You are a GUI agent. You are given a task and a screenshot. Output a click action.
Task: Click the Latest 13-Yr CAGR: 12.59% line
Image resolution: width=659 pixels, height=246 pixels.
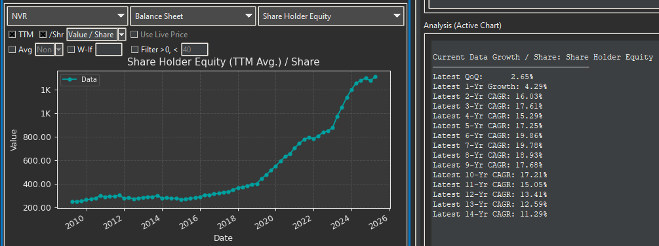[490, 204]
